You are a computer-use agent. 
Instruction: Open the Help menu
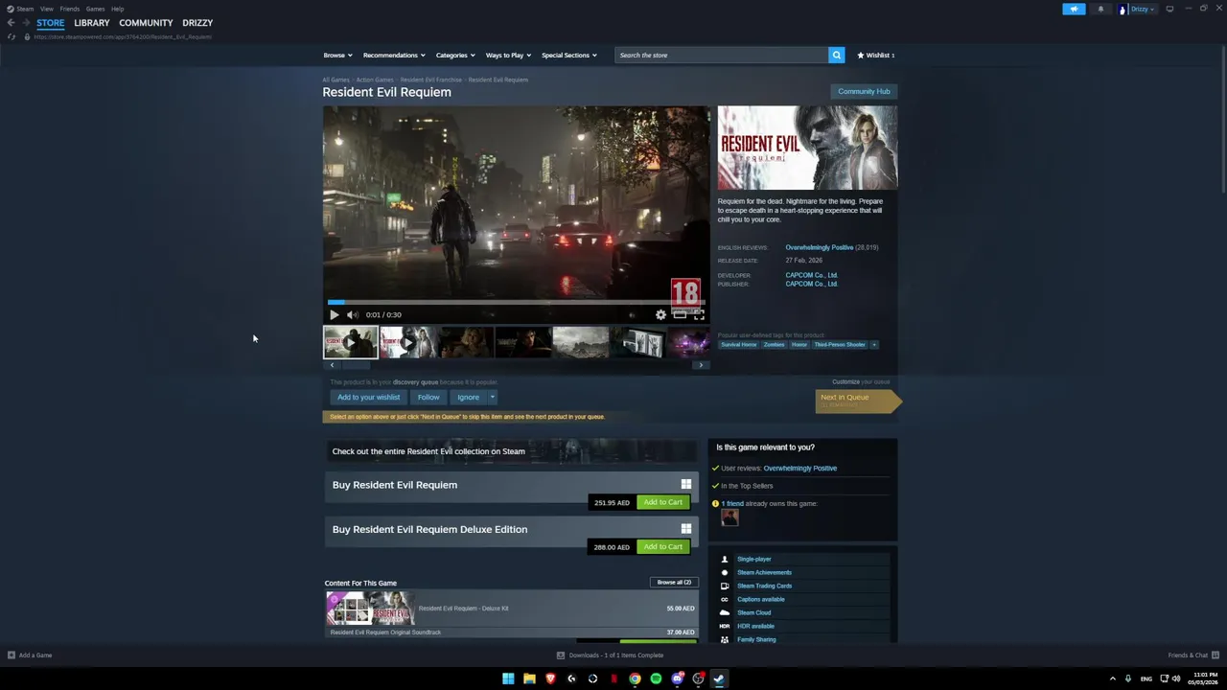click(x=117, y=9)
